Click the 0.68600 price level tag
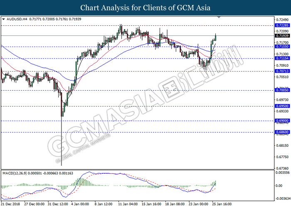 (x=282, y=132)
